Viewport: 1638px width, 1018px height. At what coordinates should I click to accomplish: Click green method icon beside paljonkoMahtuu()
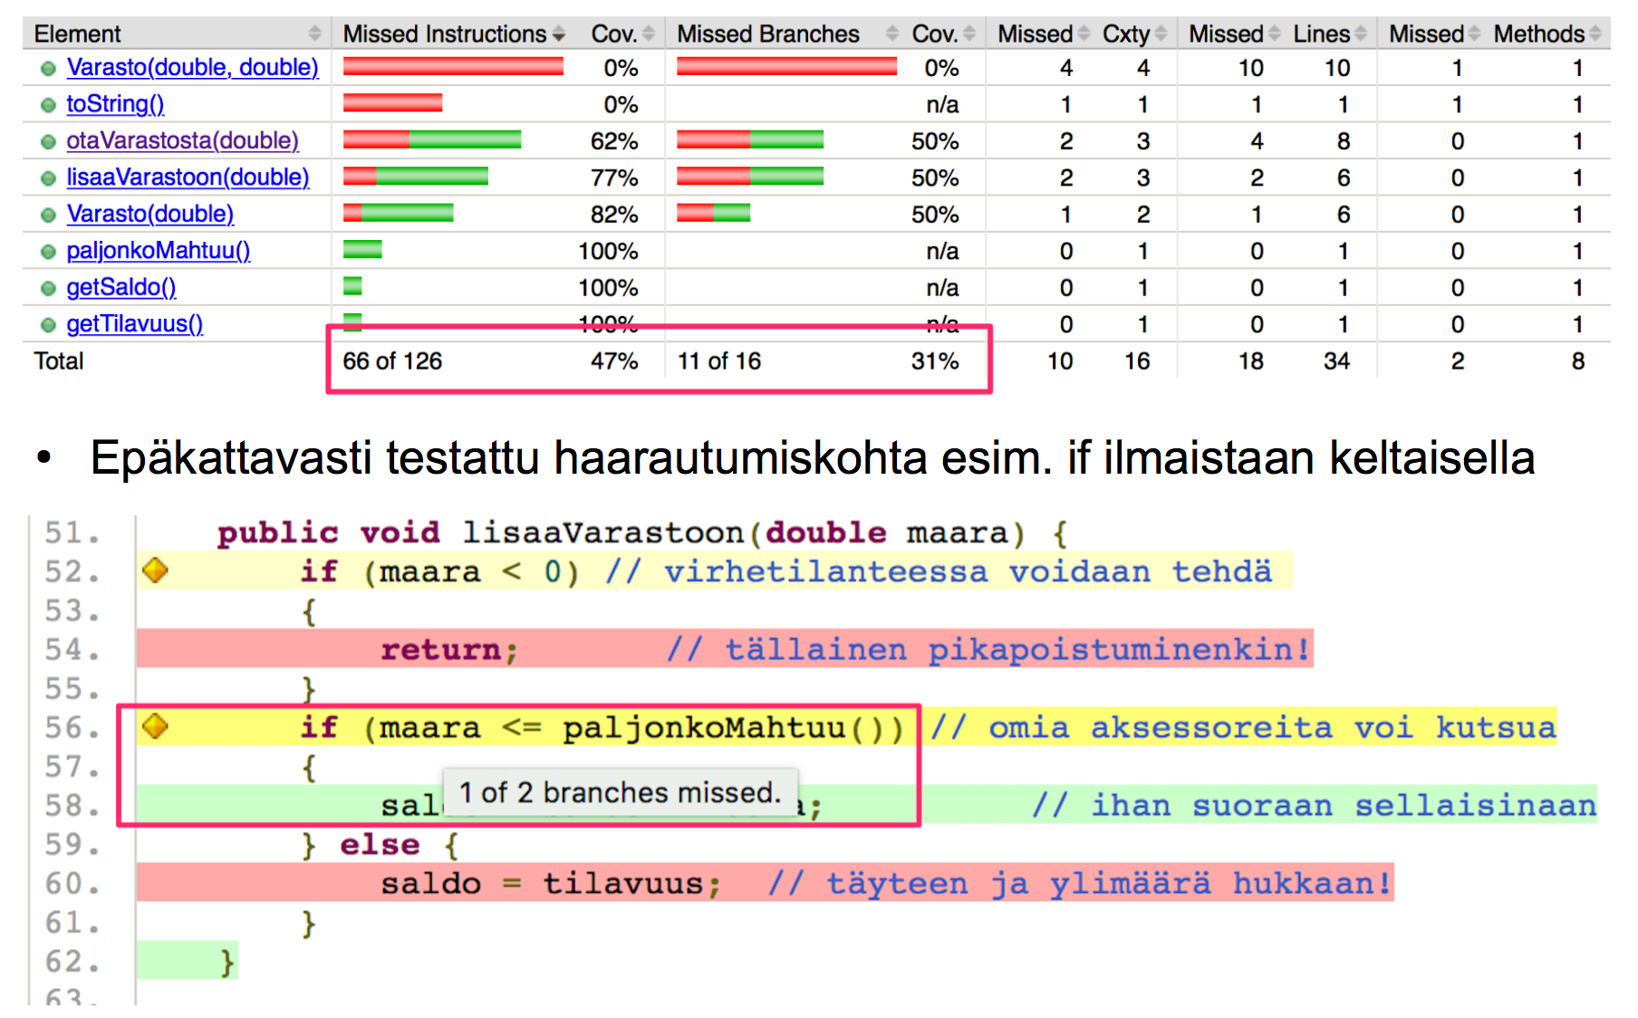point(48,252)
